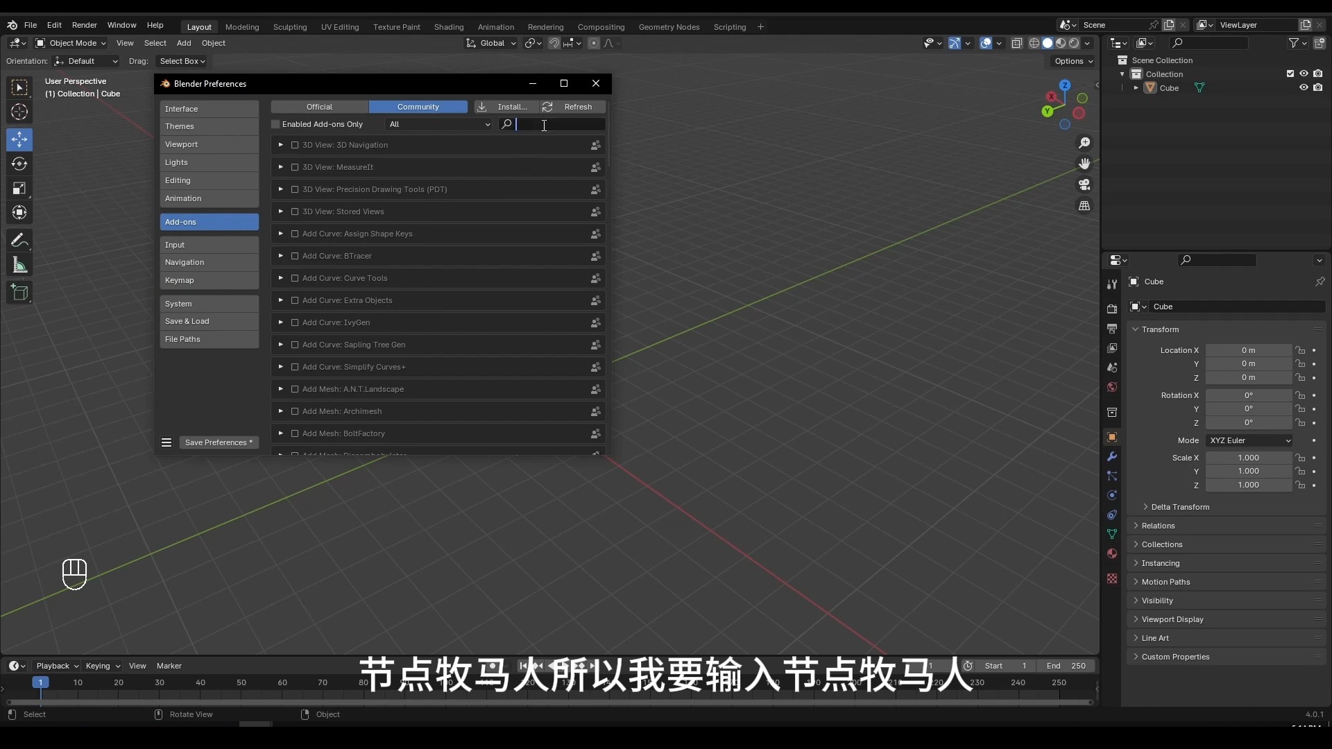Open the All category dropdown

[x=439, y=124]
